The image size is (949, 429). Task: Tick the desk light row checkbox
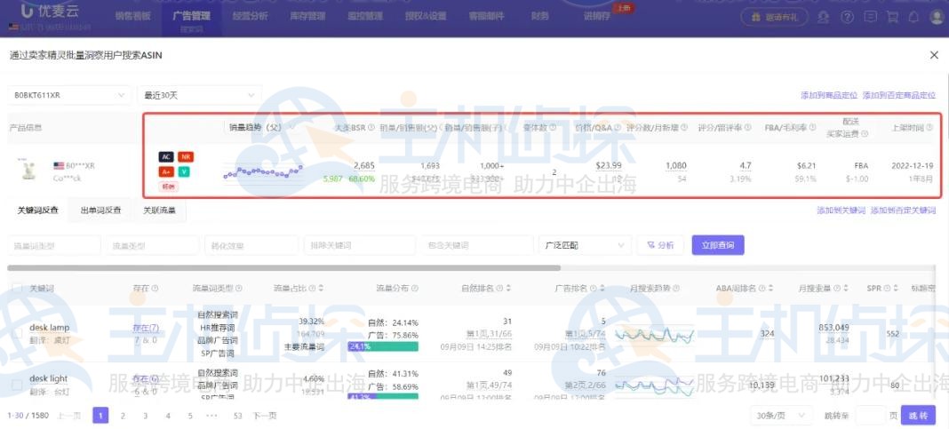[x=17, y=385]
